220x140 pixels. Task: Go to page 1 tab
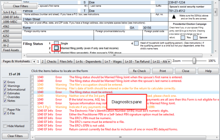tap(38, 61)
